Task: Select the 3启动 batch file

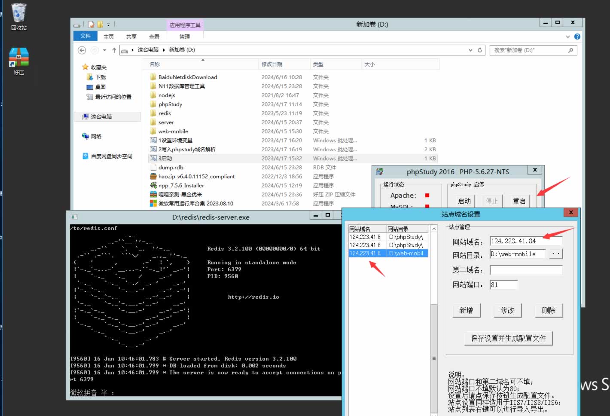Action: 165,159
